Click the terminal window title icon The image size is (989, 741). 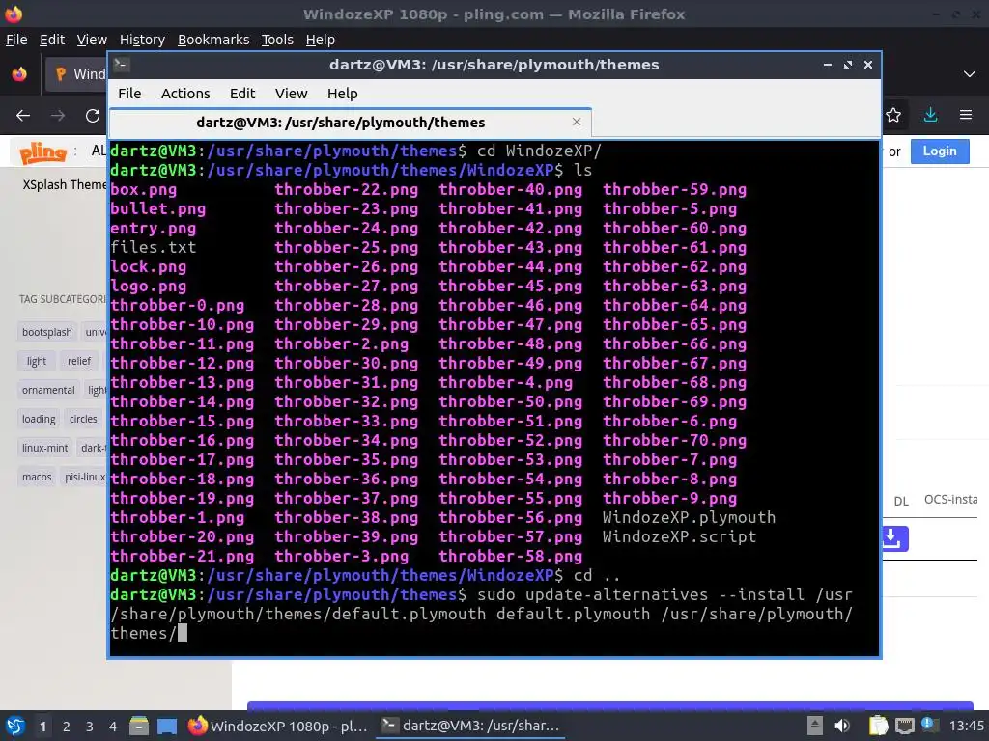122,65
